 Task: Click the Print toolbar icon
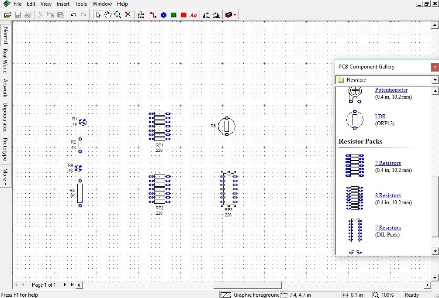(28, 15)
